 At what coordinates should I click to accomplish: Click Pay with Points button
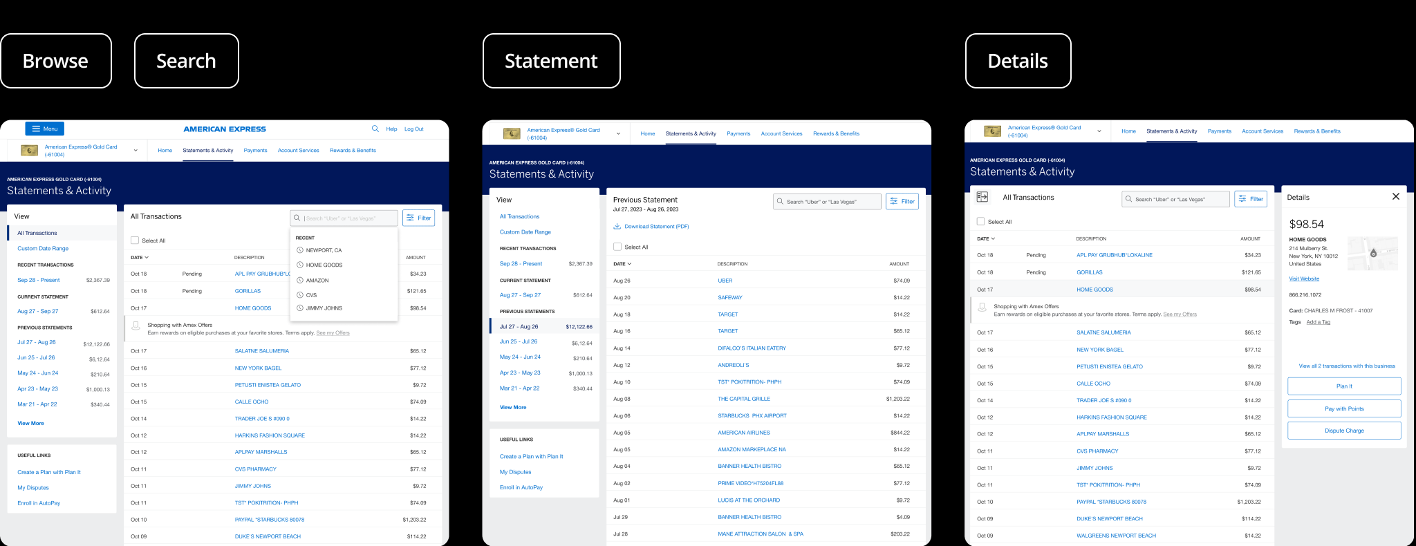click(x=1344, y=408)
